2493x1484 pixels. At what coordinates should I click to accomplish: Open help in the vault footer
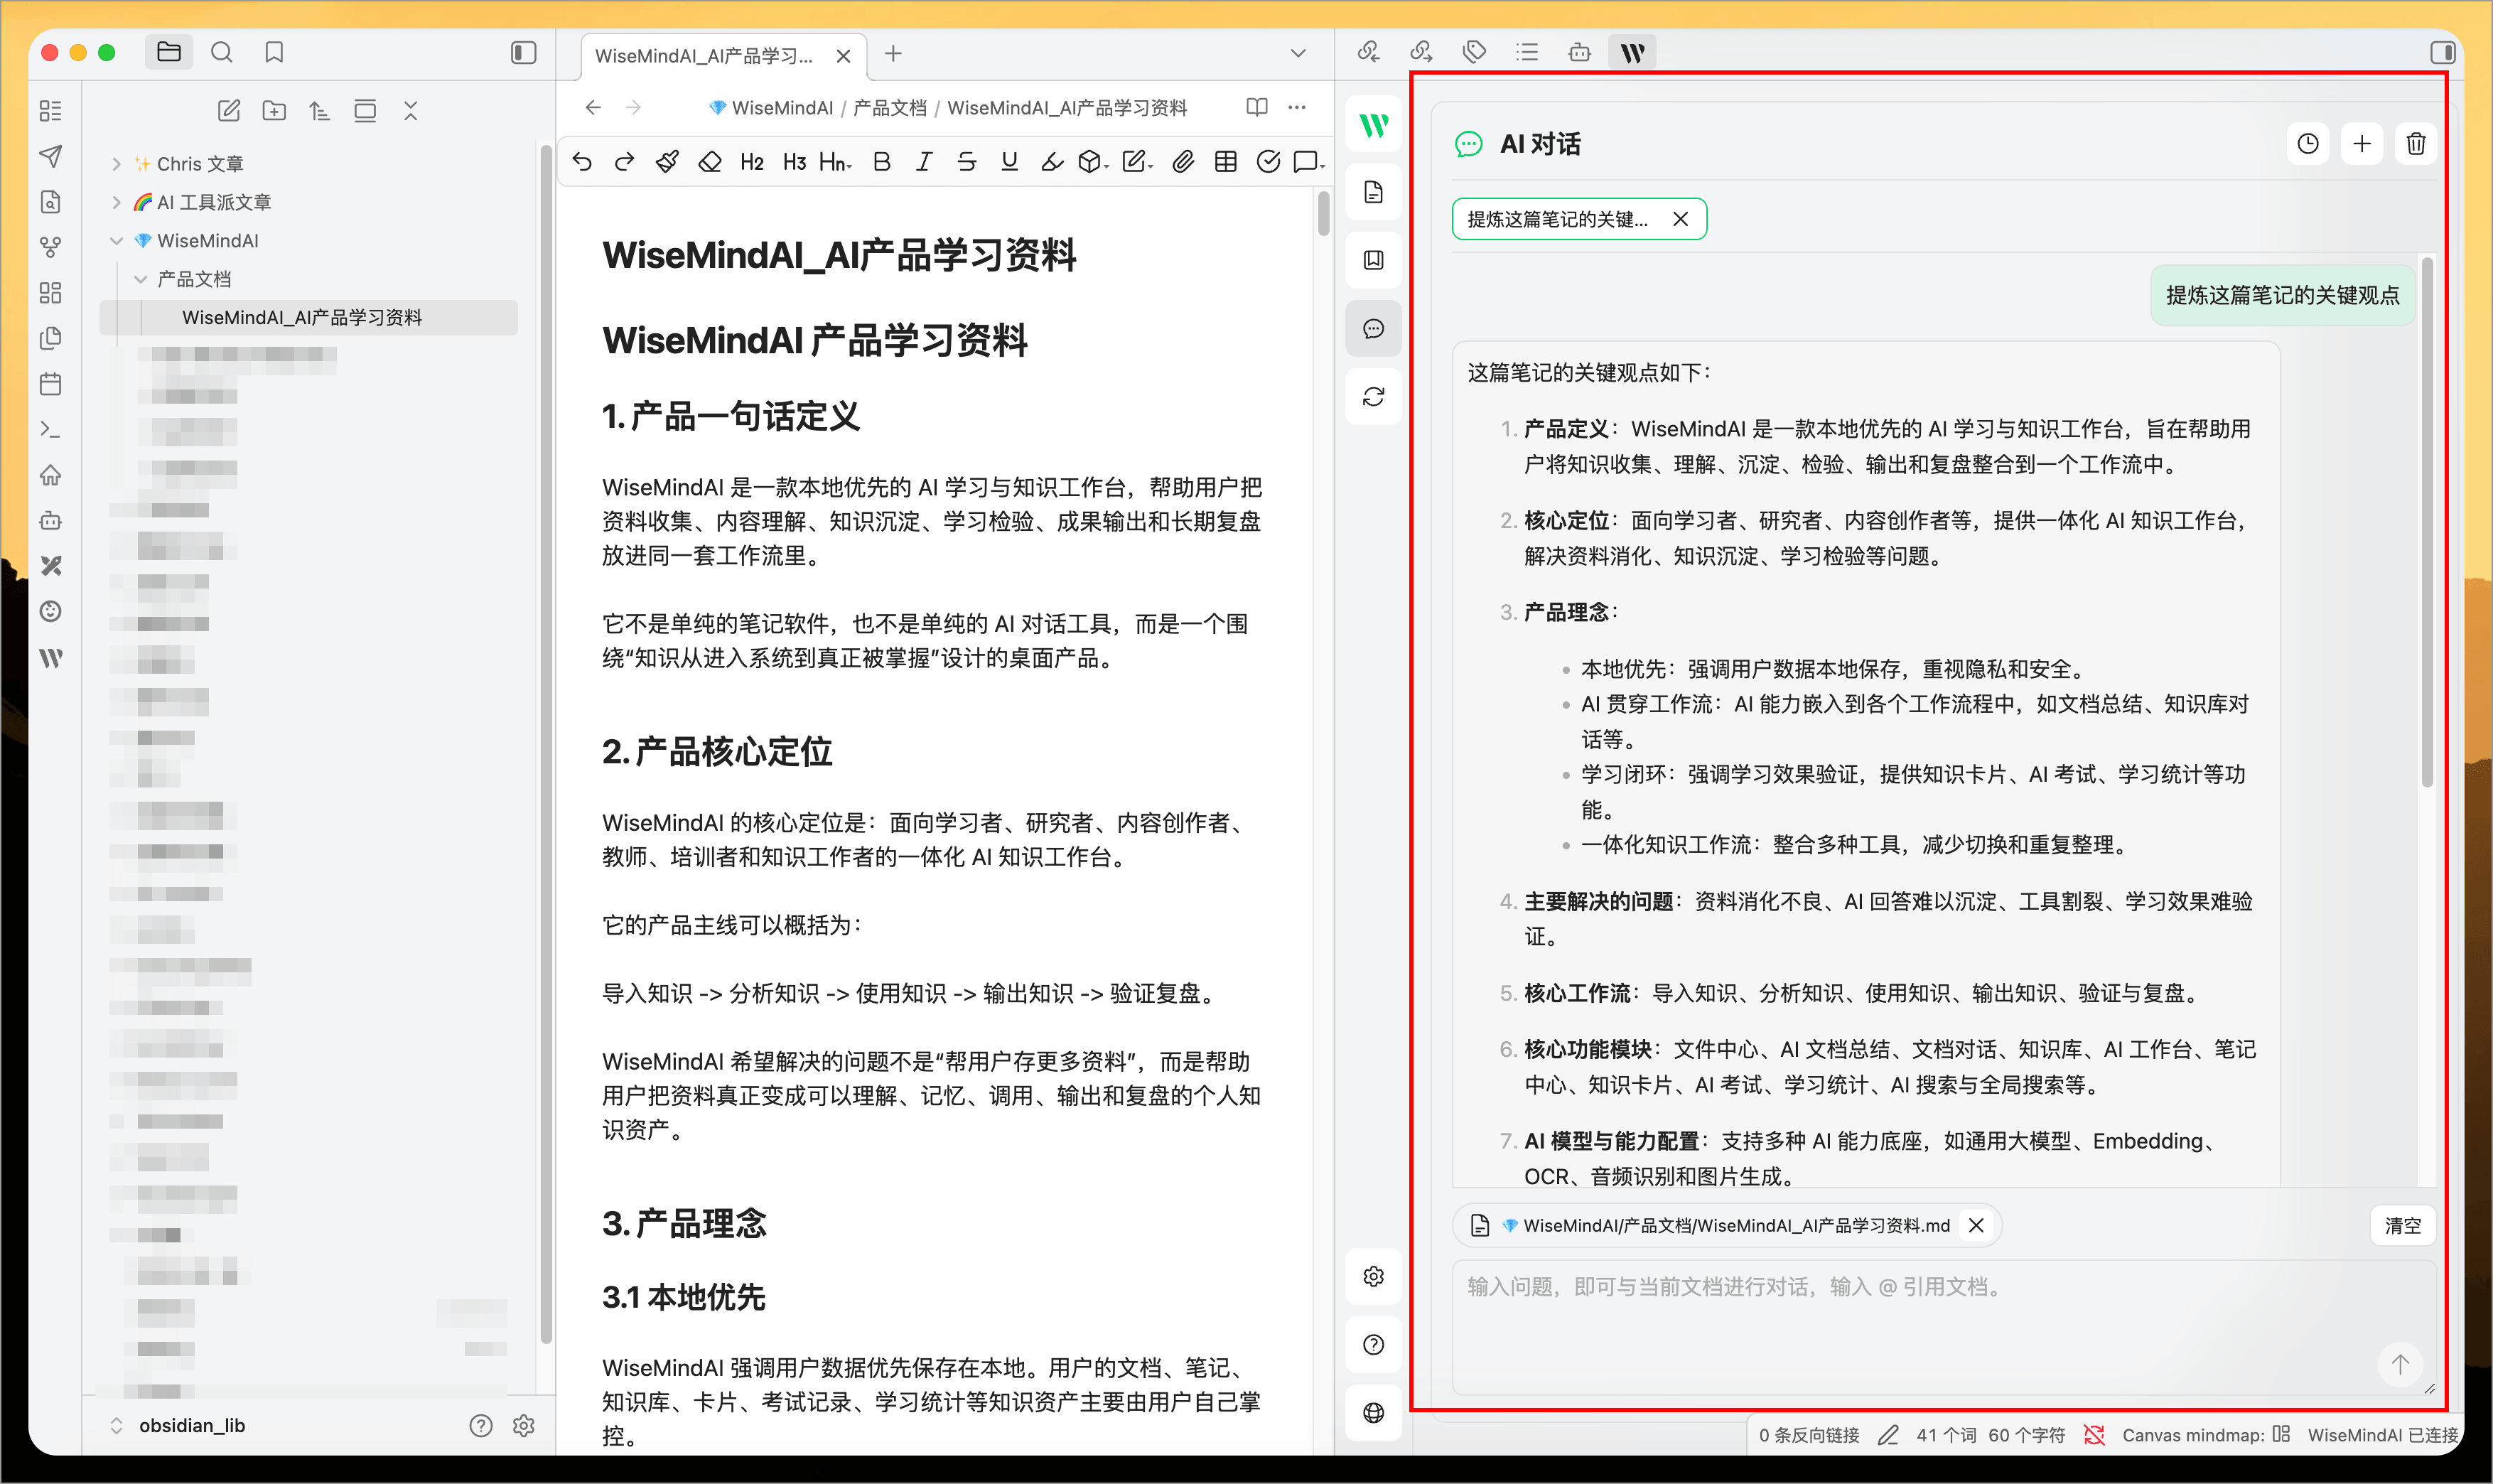(x=481, y=1425)
